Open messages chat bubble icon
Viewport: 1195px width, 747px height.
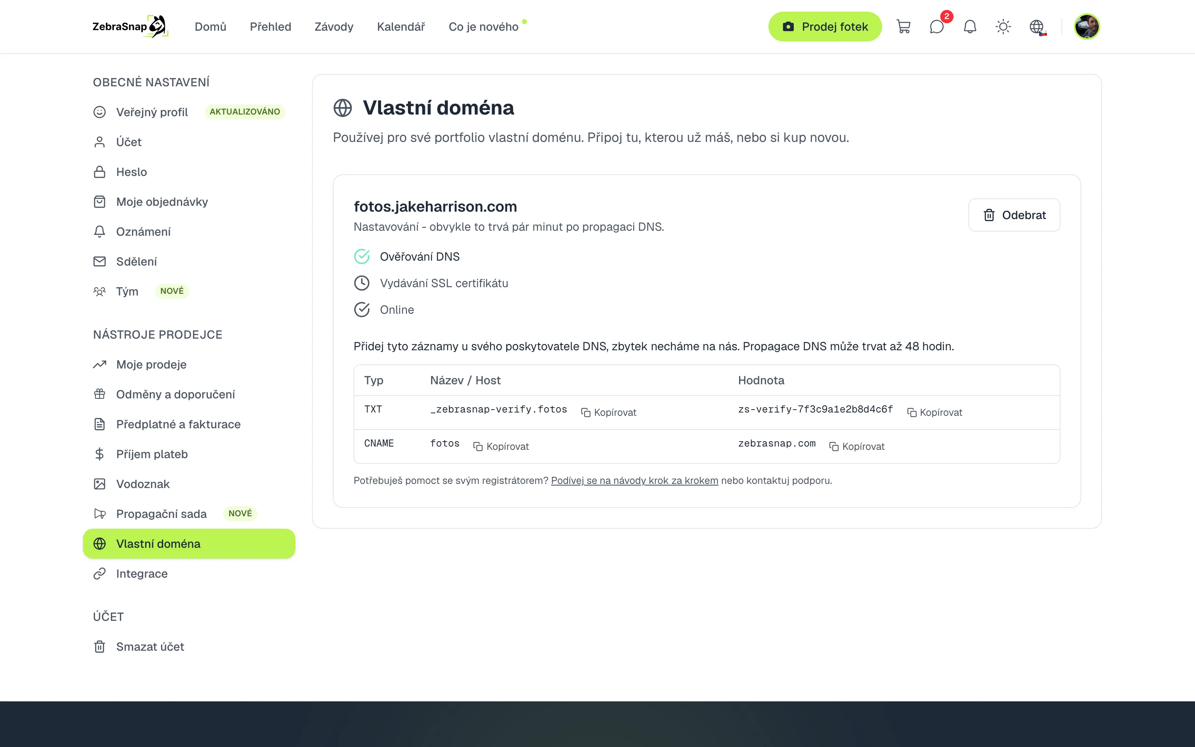click(936, 27)
